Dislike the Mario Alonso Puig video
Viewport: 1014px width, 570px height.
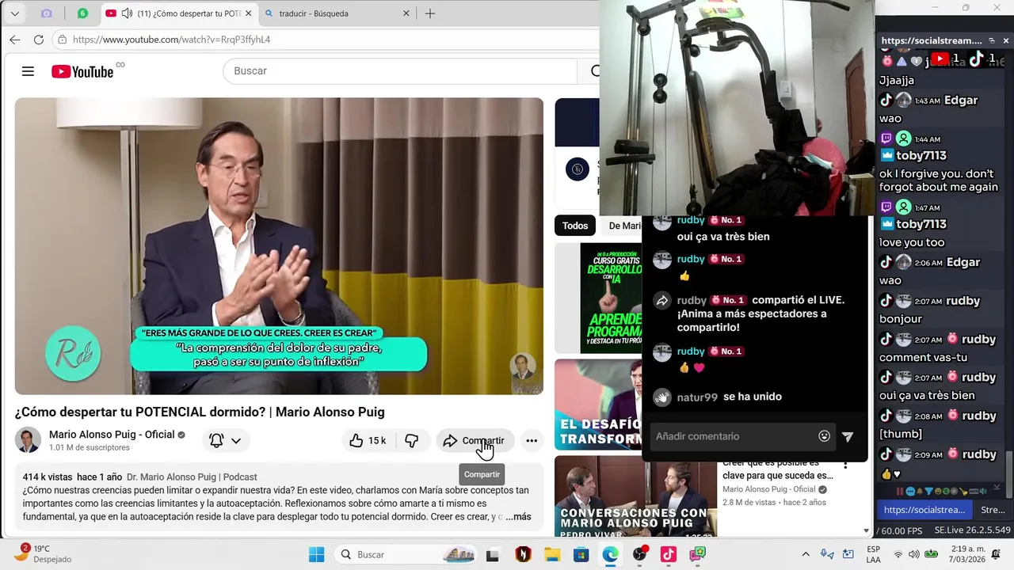pyautogui.click(x=411, y=440)
